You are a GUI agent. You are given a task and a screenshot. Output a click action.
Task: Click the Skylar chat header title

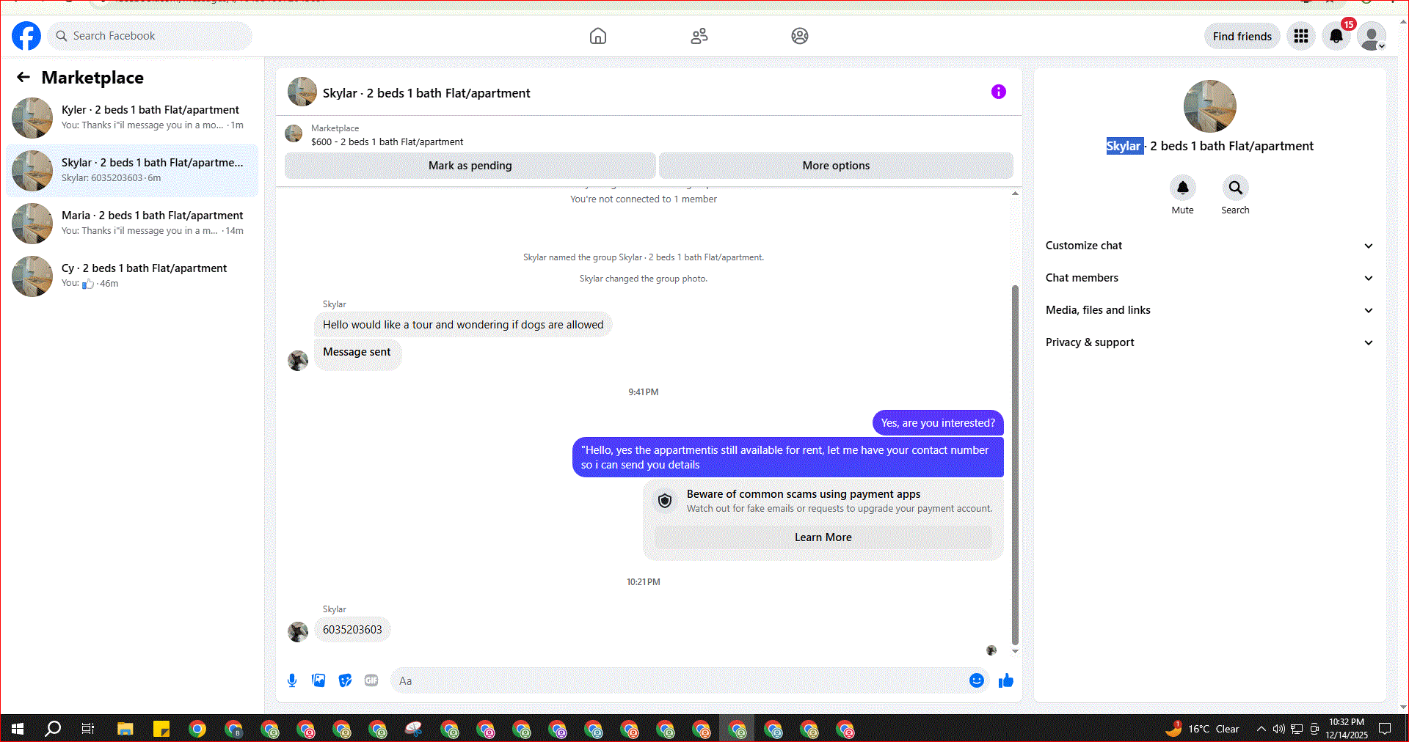[x=426, y=93]
